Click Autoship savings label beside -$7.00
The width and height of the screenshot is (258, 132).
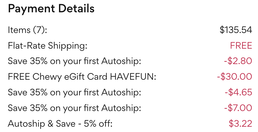coord(74,108)
